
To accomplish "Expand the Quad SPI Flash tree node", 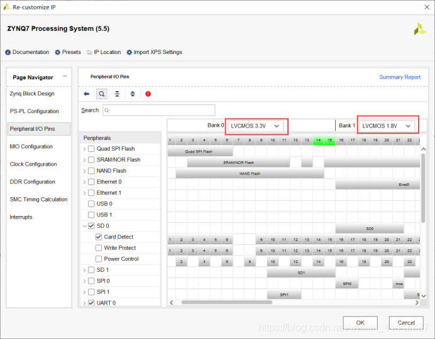I will (84, 149).
